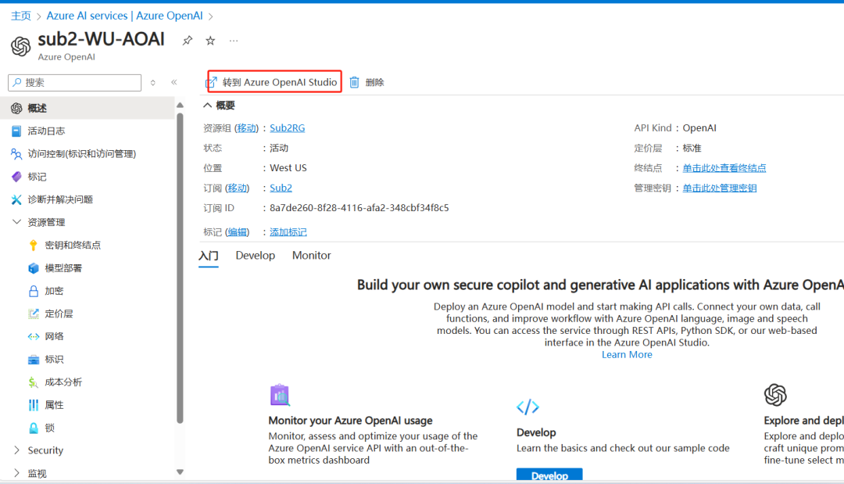Click 单击此处管理密钥 link

click(x=719, y=188)
